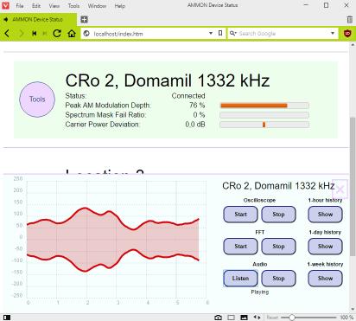
Task: Click the large CRo 2, Domamil 1332 kHz heading
Action: coord(168,80)
